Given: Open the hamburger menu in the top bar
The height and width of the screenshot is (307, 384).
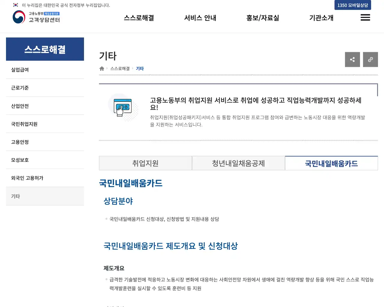Looking at the screenshot, I should click(x=365, y=18).
